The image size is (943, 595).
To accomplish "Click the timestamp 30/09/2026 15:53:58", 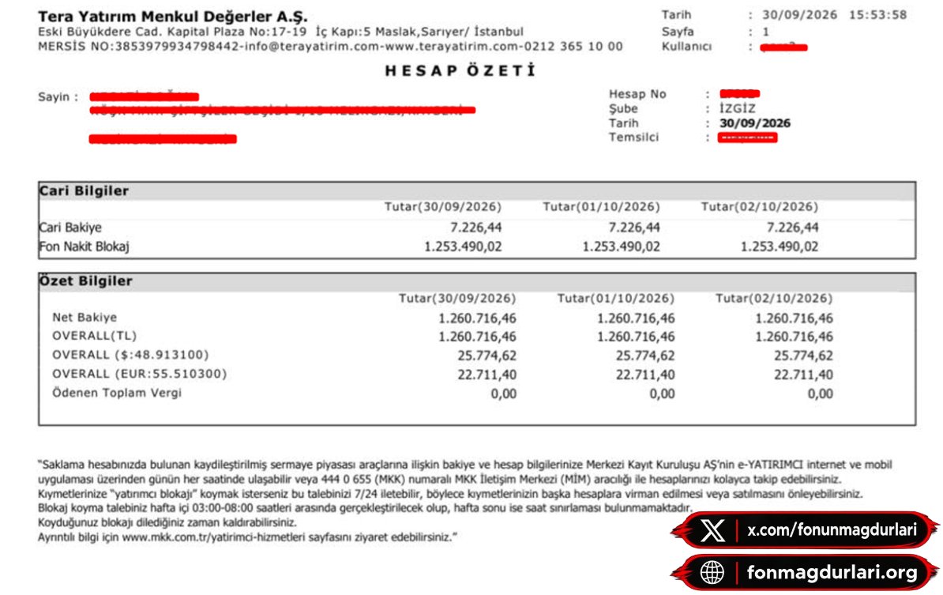I will pos(834,15).
